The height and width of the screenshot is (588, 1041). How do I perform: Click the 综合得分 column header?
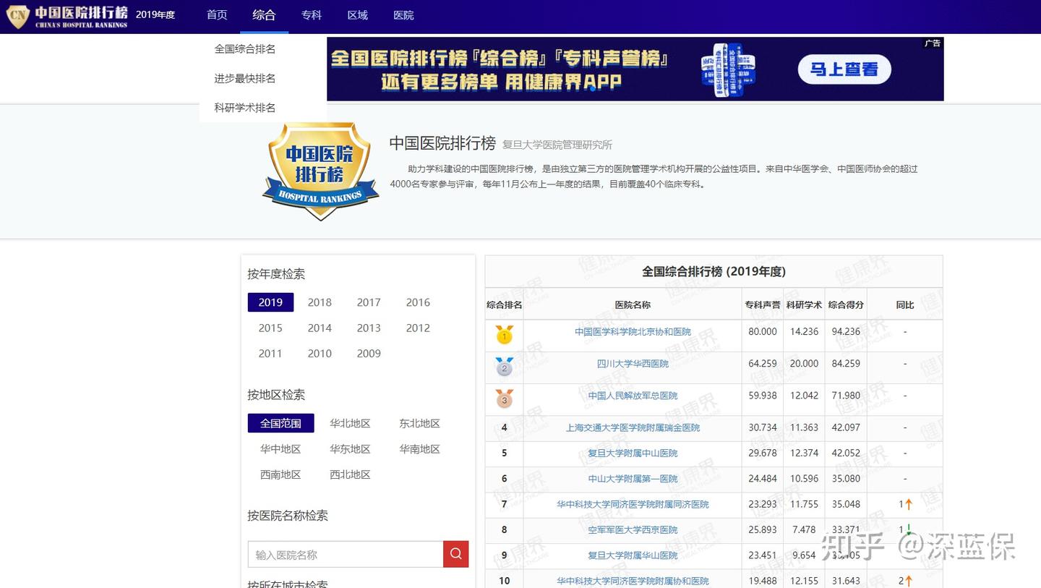coord(846,305)
